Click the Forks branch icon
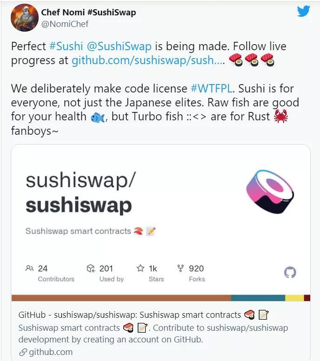The image size is (320, 361). pyautogui.click(x=180, y=268)
